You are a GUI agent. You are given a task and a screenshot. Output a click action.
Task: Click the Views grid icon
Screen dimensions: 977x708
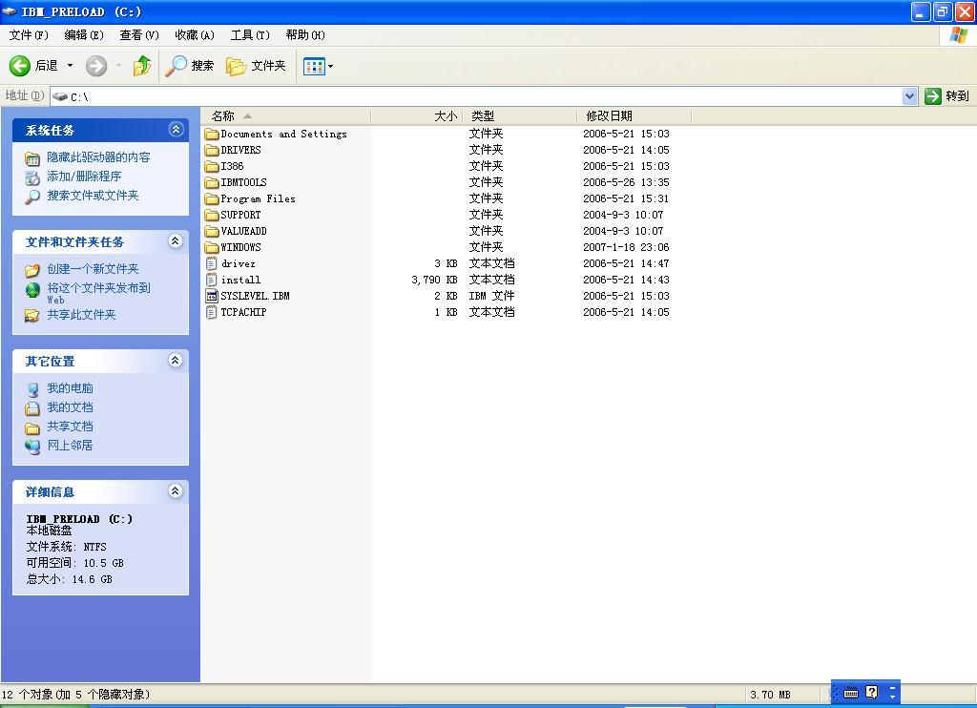click(314, 66)
